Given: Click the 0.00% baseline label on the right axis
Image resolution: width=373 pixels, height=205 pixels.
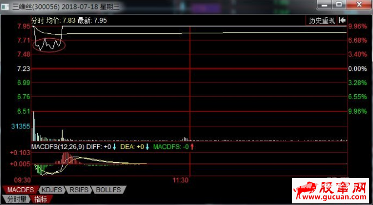Looking at the screenshot, I should point(357,69).
